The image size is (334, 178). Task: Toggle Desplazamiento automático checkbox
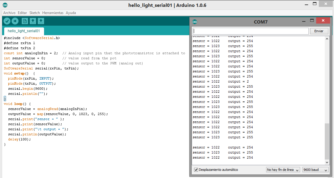click(x=196, y=170)
